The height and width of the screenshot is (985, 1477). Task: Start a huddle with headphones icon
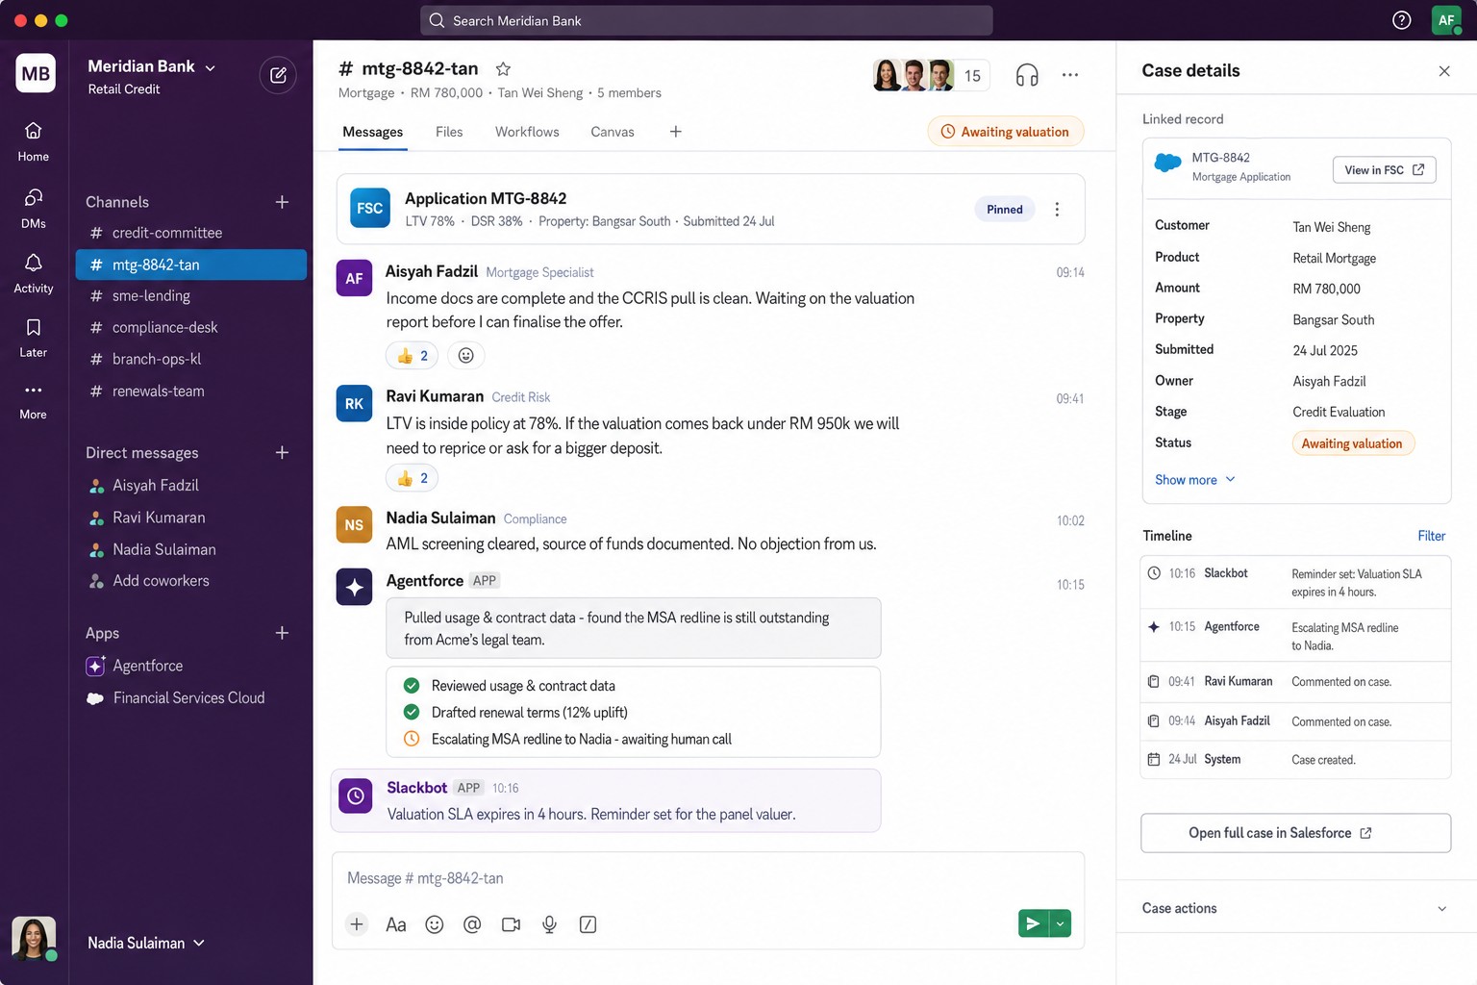point(1027,75)
